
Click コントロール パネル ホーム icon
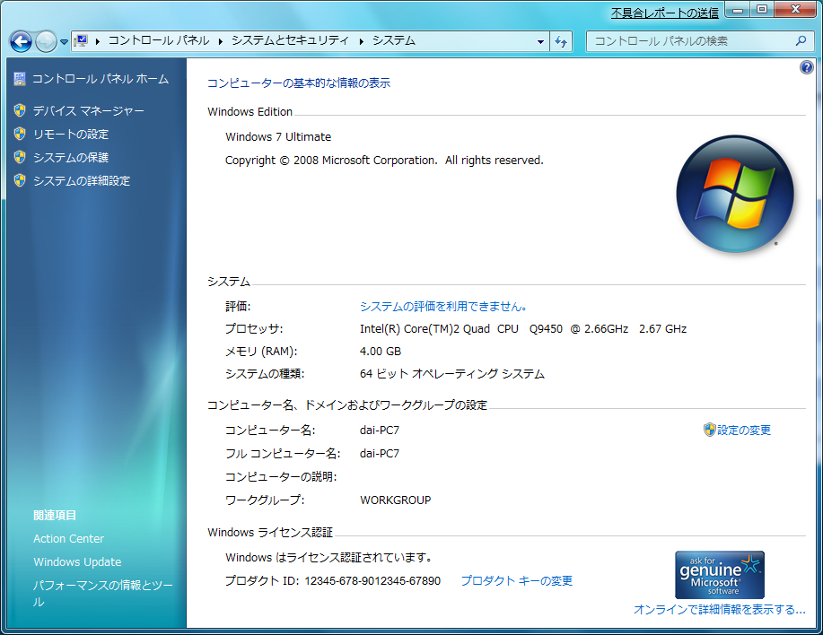click(20, 79)
